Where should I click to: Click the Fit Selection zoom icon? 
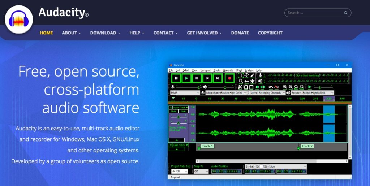click(296, 87)
